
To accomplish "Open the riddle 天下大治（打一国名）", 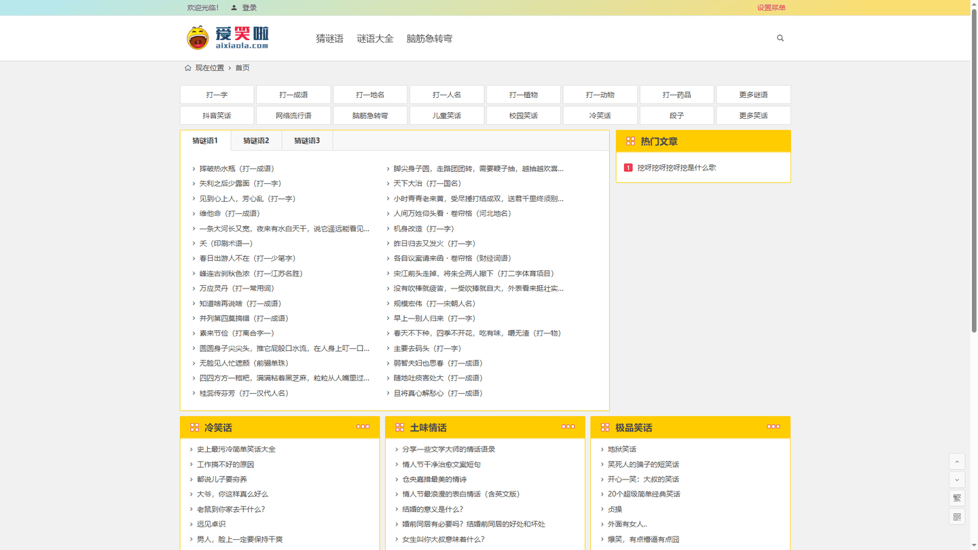I will click(x=428, y=183).
